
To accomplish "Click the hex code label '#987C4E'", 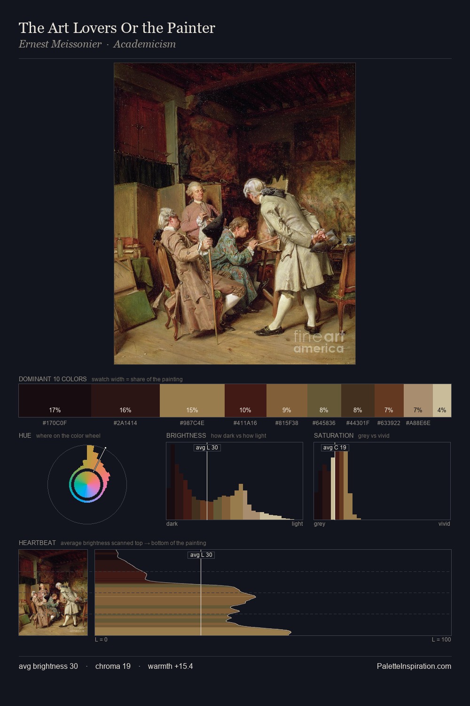I will point(192,423).
